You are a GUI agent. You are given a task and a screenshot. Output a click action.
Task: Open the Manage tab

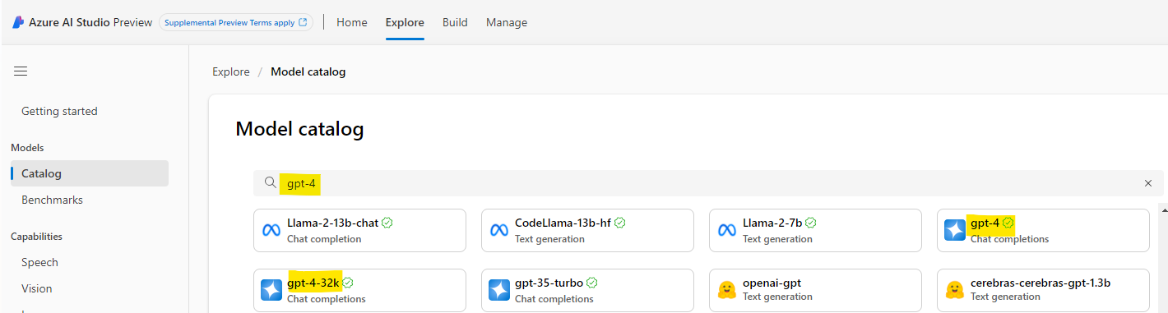tap(507, 22)
